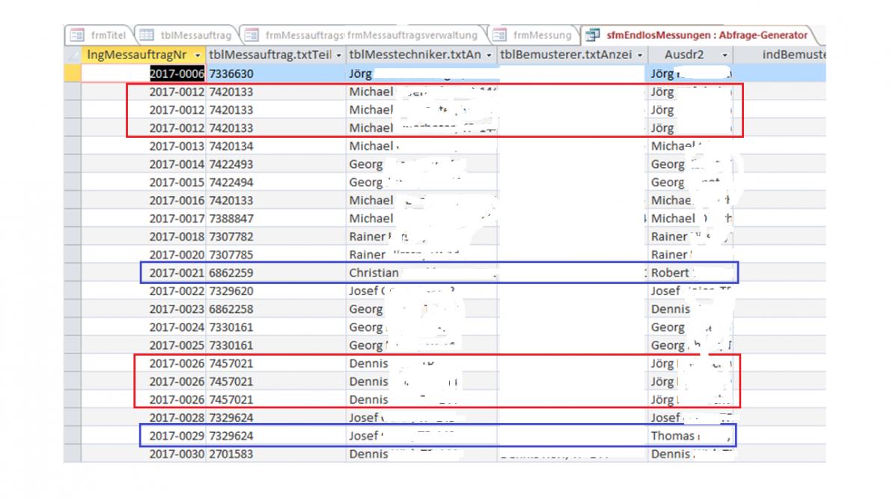This screenshot has height=501, width=890.
Task: Click the cell 2017-0030
Action: pyautogui.click(x=144, y=454)
